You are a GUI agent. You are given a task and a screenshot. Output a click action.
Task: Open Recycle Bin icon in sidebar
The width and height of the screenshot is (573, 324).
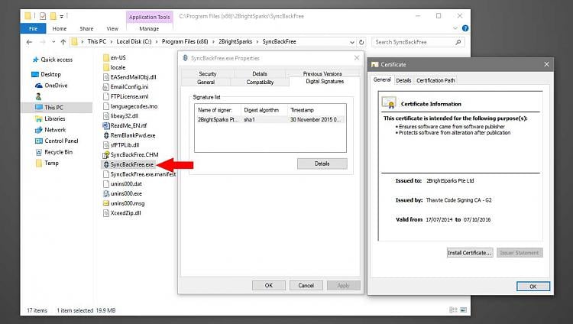[x=39, y=152]
